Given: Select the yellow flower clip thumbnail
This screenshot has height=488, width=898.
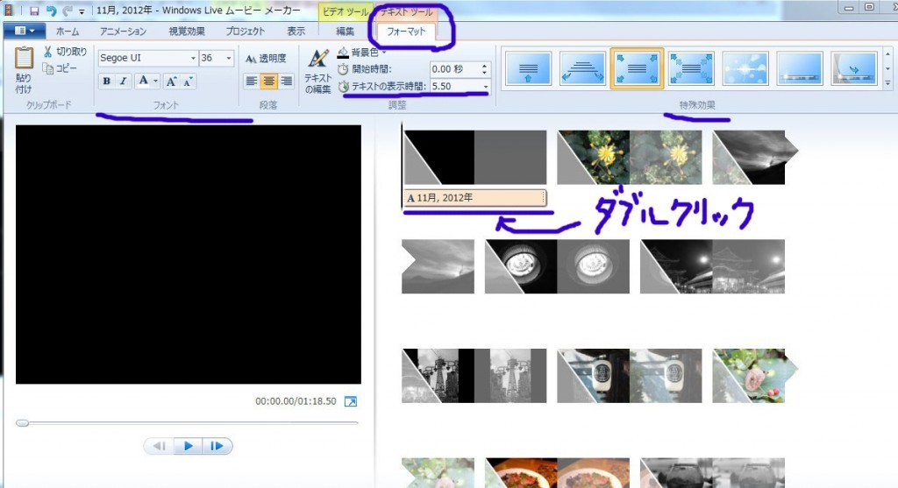Looking at the screenshot, I should 630,158.
